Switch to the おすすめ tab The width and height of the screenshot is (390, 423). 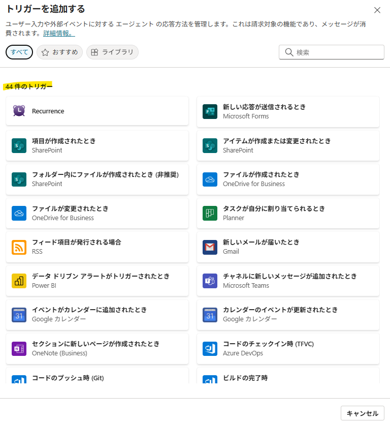(59, 52)
